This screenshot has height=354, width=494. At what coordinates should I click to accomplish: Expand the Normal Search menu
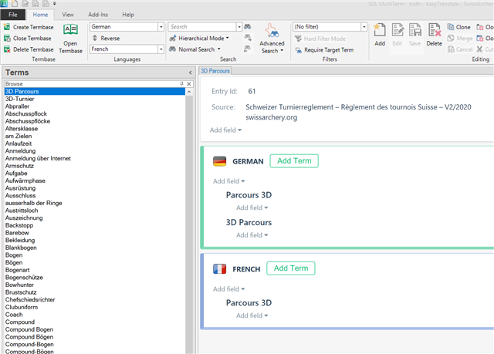click(219, 49)
